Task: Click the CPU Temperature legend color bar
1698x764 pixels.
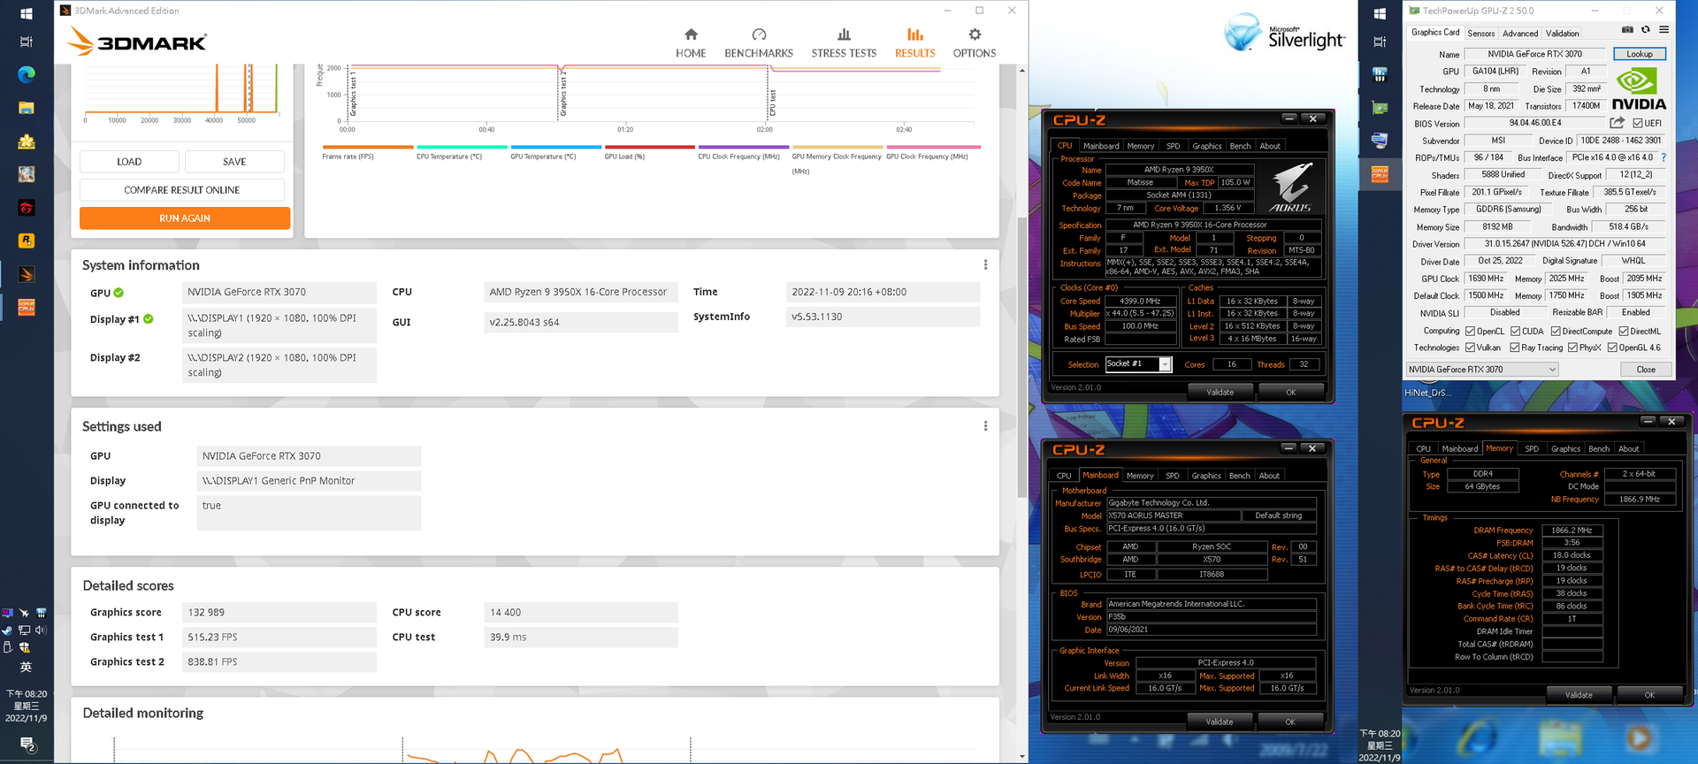Action: tap(462, 147)
